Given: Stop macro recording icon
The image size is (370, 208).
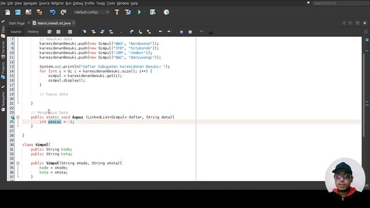Looking at the screenshot, I should coord(190,32).
